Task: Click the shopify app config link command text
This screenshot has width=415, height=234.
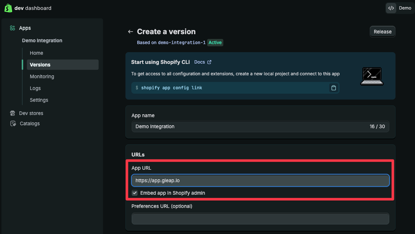Action: (171, 88)
